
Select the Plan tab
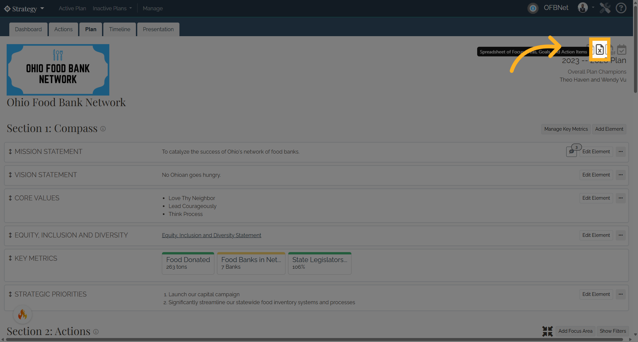click(91, 29)
